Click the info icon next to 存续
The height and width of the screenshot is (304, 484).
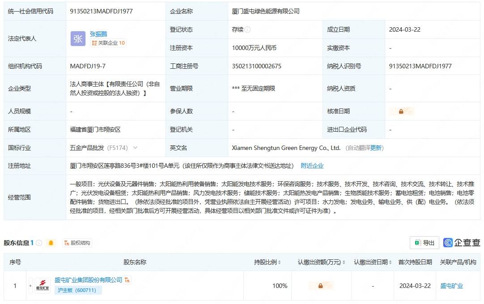tap(248, 29)
